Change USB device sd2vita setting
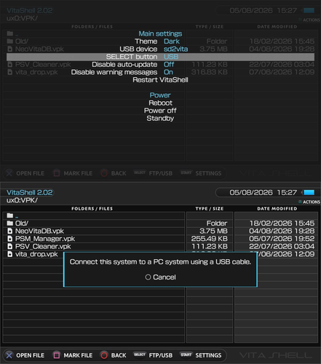The image size is (321, 364). point(175,49)
